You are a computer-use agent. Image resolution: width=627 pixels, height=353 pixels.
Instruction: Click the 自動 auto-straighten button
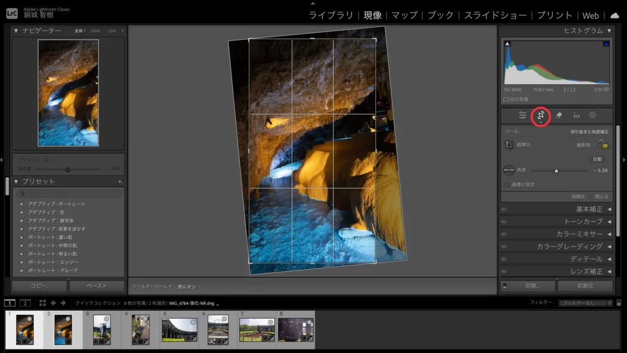598,159
